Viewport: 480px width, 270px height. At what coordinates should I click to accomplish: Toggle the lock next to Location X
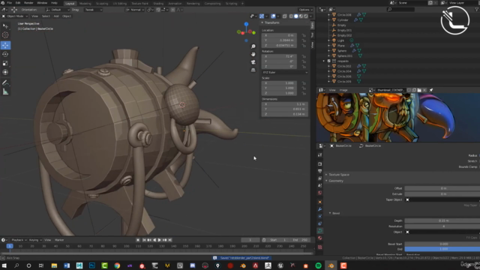[304, 35]
